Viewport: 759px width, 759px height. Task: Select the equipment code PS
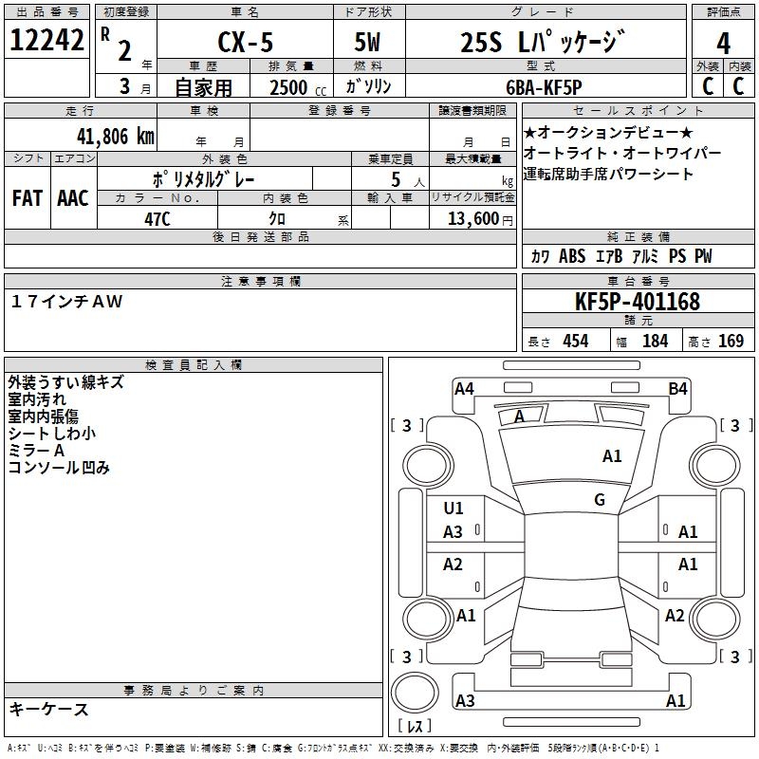677,256
